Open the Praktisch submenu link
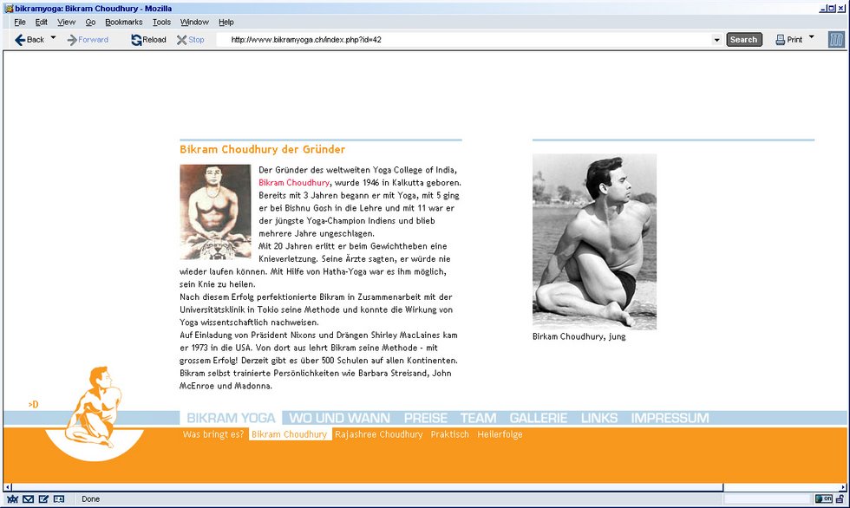The height and width of the screenshot is (508, 850). click(x=450, y=434)
